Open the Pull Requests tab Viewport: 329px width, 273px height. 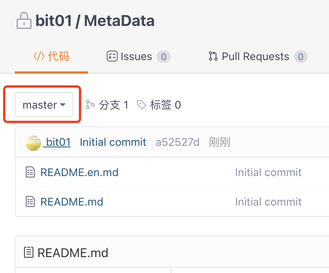[258, 56]
